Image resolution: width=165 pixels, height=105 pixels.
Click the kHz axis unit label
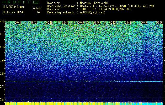pos(2,21)
